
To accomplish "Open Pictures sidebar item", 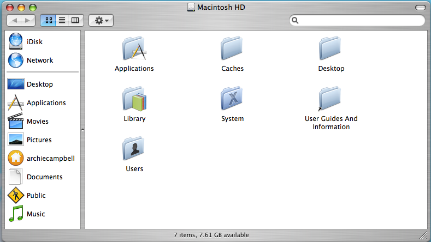I will click(x=29, y=140).
